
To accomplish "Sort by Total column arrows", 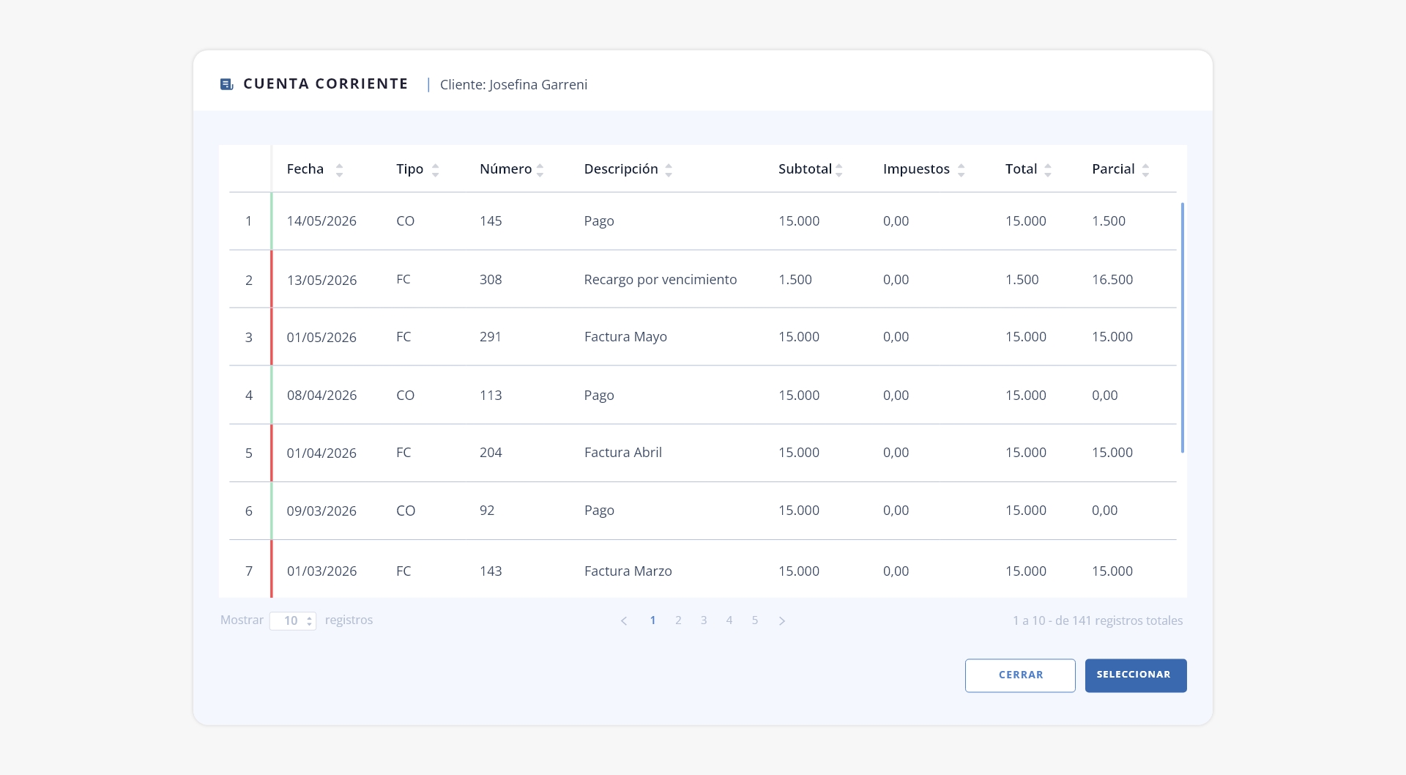I will point(1048,170).
